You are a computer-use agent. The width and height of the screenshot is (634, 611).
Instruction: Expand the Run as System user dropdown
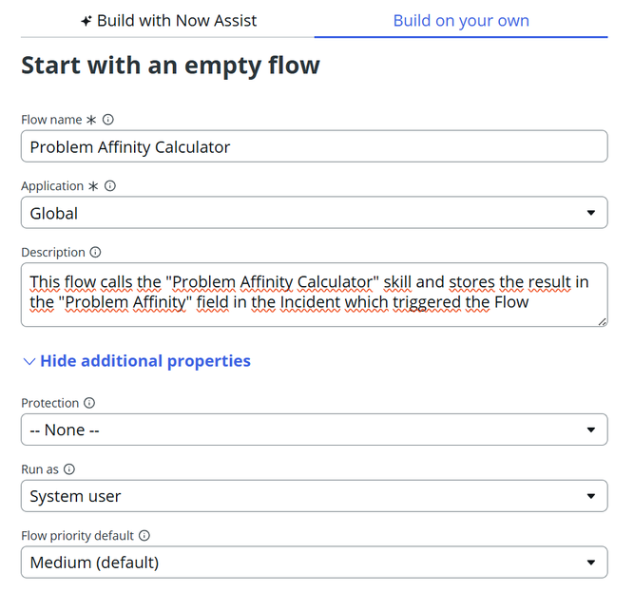314,496
